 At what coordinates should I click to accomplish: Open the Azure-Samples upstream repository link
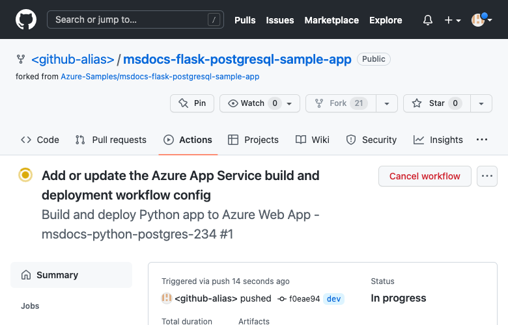[x=160, y=77]
